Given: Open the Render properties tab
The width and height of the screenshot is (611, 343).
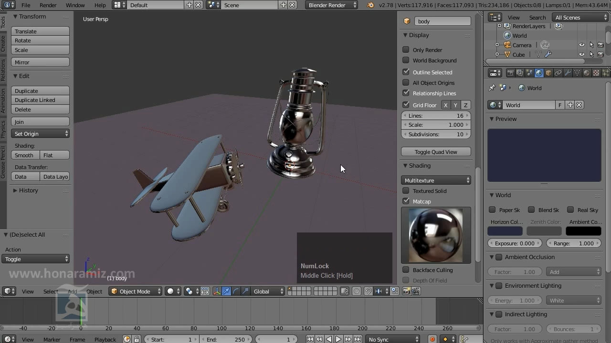Looking at the screenshot, I should (510, 73).
